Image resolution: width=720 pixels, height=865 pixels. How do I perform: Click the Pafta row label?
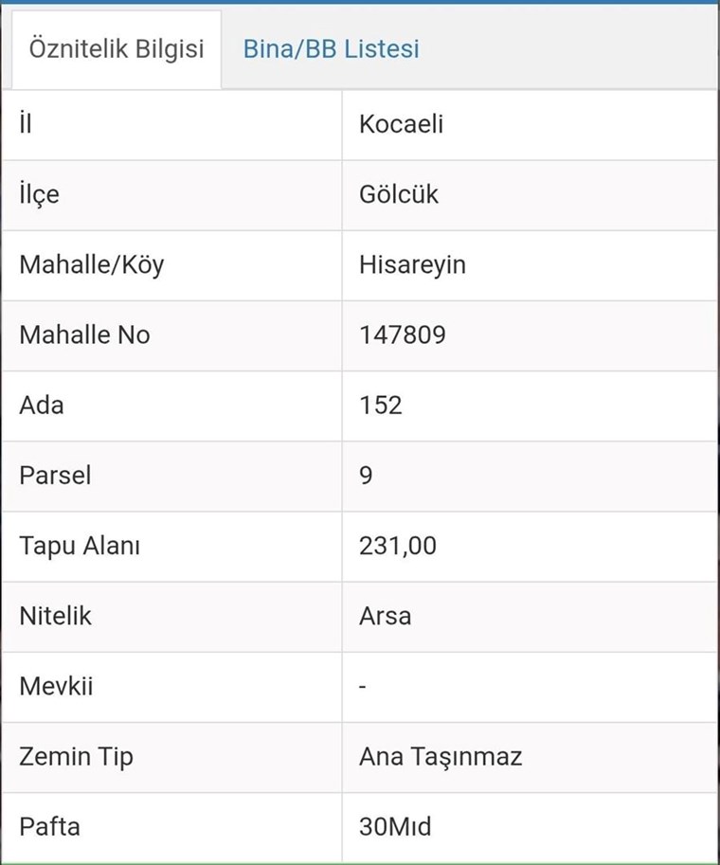pyautogui.click(x=49, y=826)
